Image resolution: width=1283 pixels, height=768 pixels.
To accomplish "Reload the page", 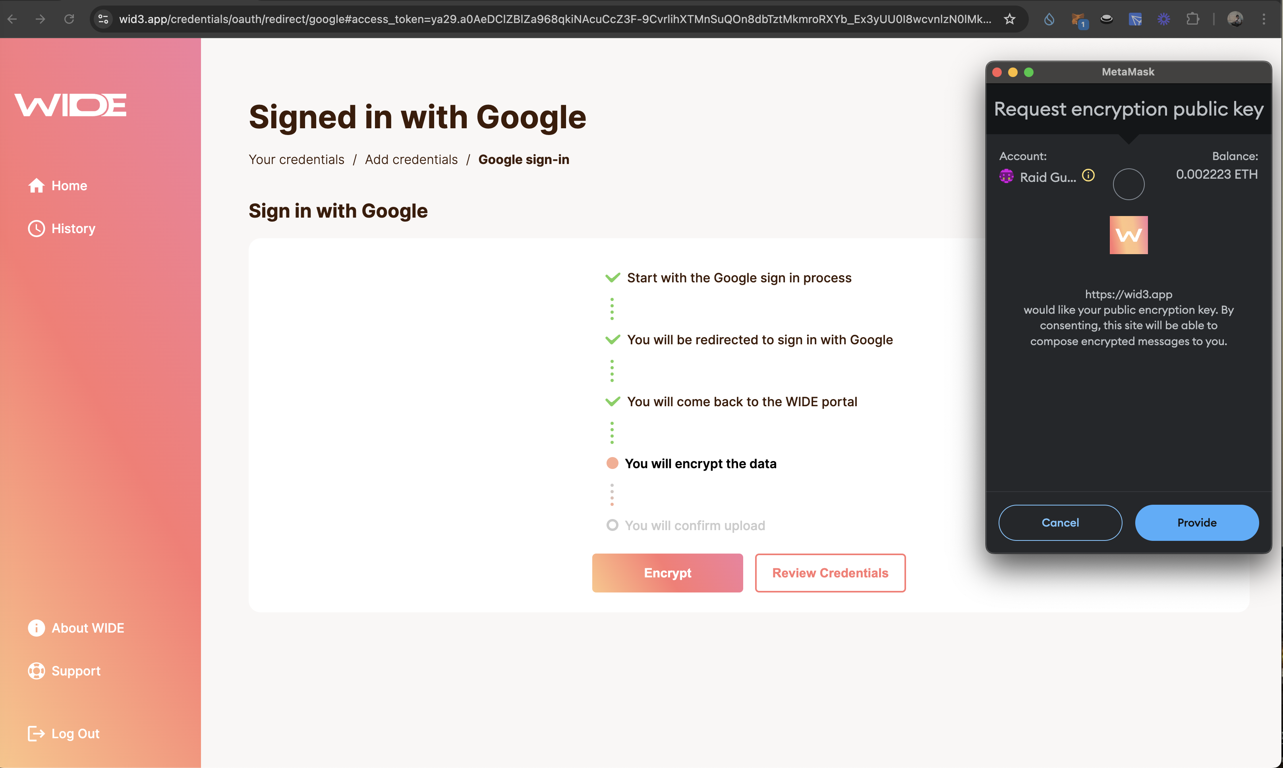I will 69,19.
